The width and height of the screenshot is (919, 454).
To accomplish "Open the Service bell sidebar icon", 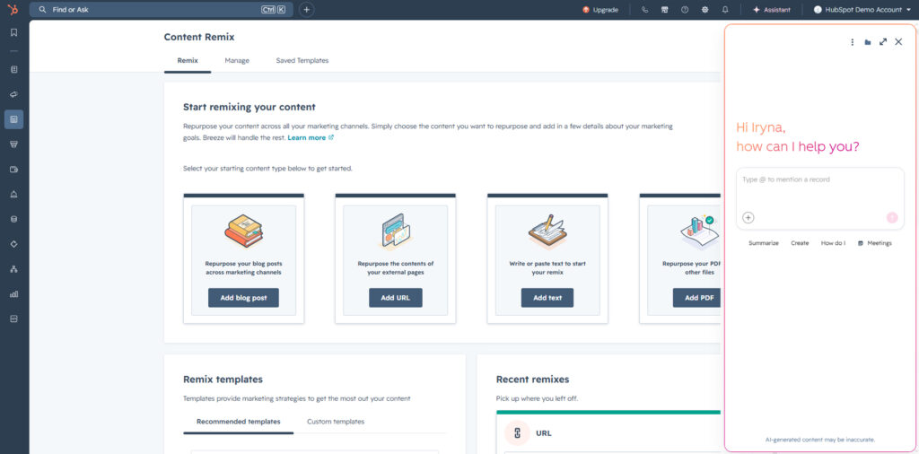I will (x=14, y=195).
